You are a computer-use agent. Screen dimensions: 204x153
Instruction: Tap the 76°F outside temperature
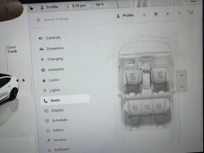pos(100,5)
